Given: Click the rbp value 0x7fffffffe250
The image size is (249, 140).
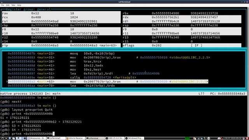Looking at the screenshot, I should (x=45, y=25).
